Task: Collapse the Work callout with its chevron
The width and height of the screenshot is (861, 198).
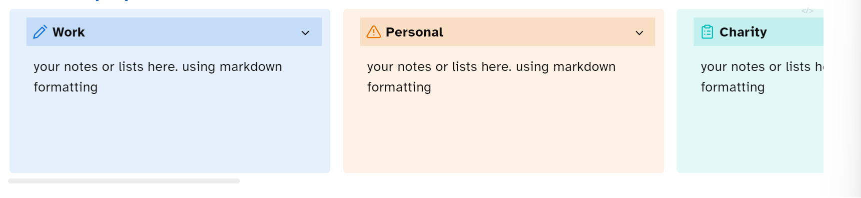Action: pyautogui.click(x=305, y=33)
